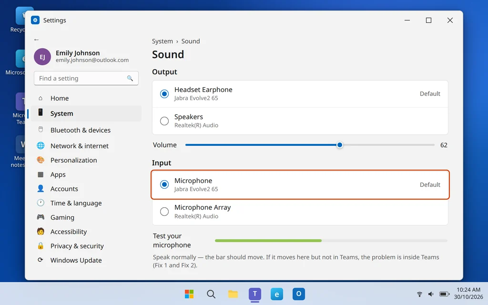
Task: Click the System breadcrumb link
Action: 162,41
